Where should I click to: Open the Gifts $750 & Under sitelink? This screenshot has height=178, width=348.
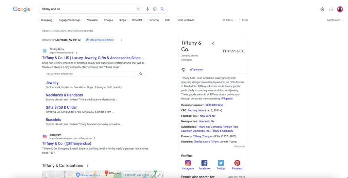pos(61,108)
